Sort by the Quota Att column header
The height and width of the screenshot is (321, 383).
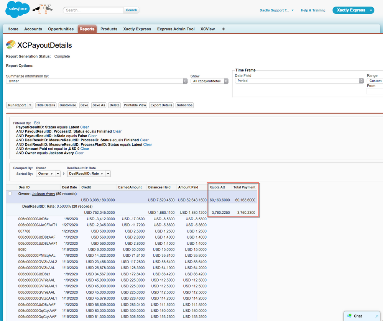click(217, 187)
